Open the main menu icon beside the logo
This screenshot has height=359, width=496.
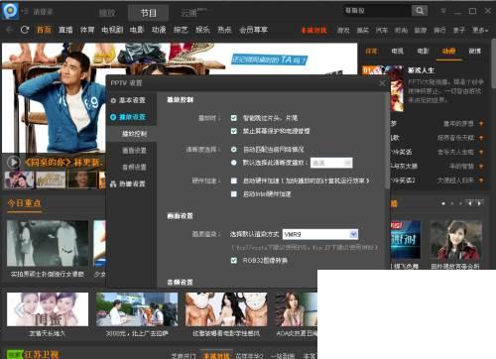(24, 11)
